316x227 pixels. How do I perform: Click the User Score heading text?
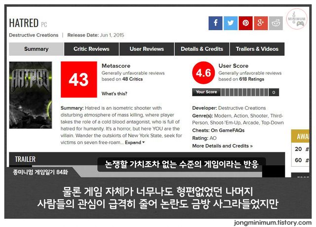coord(234,66)
